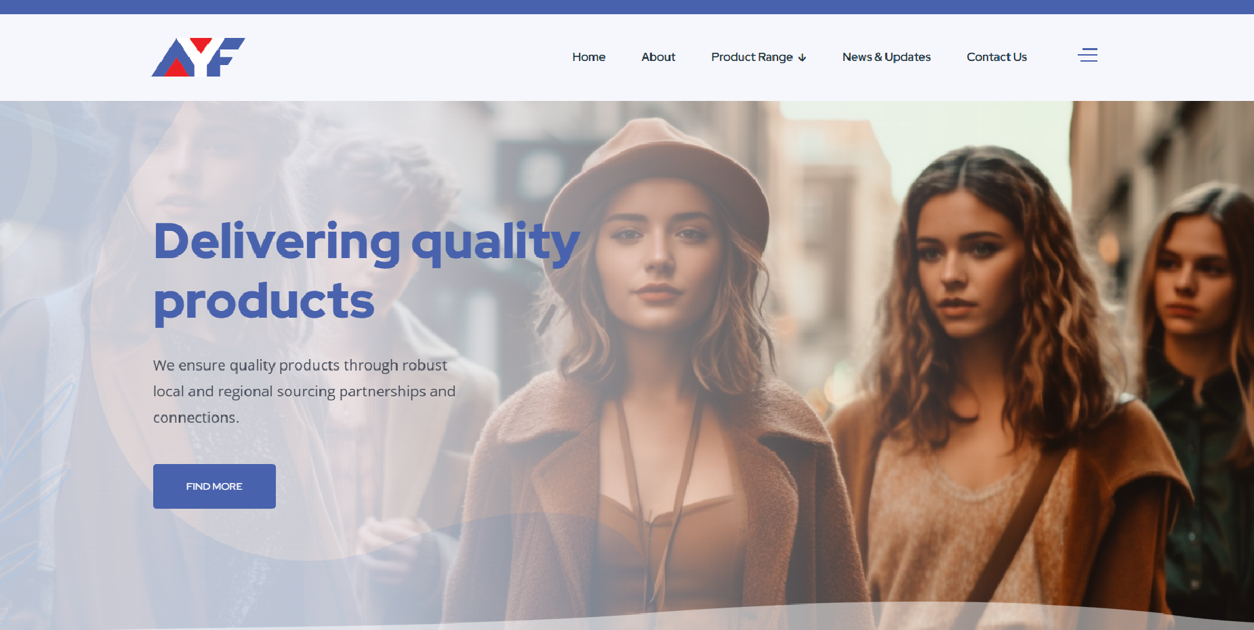Open the Contact Us page
The width and height of the screenshot is (1254, 630).
[996, 57]
